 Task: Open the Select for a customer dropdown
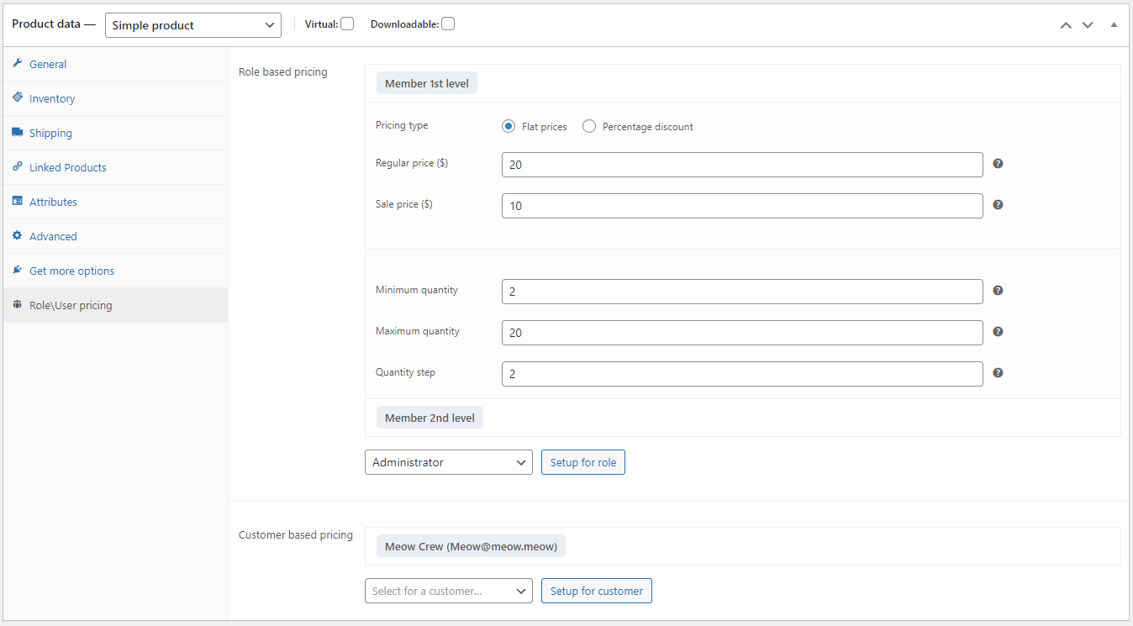[449, 591]
